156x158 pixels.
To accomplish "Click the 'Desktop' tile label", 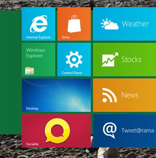I will [32, 108].
